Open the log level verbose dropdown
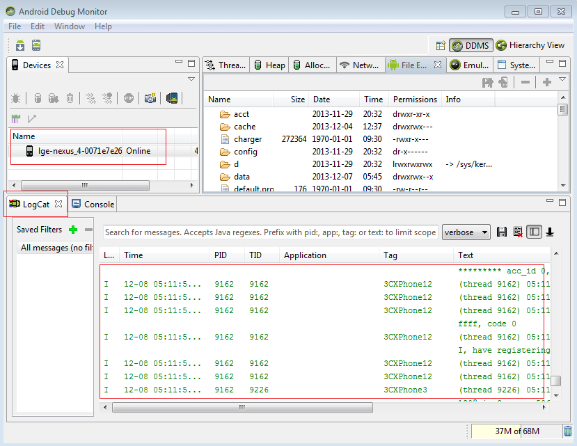The width and height of the screenshot is (577, 446). coord(466,232)
